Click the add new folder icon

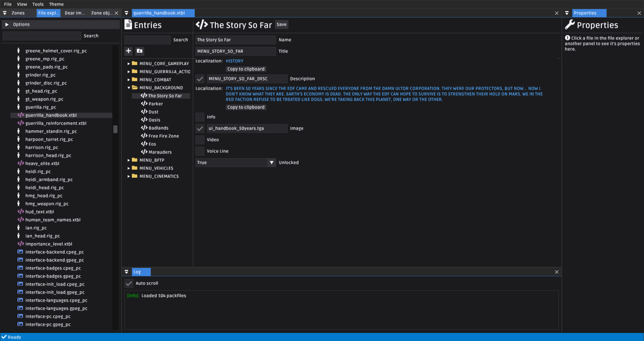pos(140,51)
